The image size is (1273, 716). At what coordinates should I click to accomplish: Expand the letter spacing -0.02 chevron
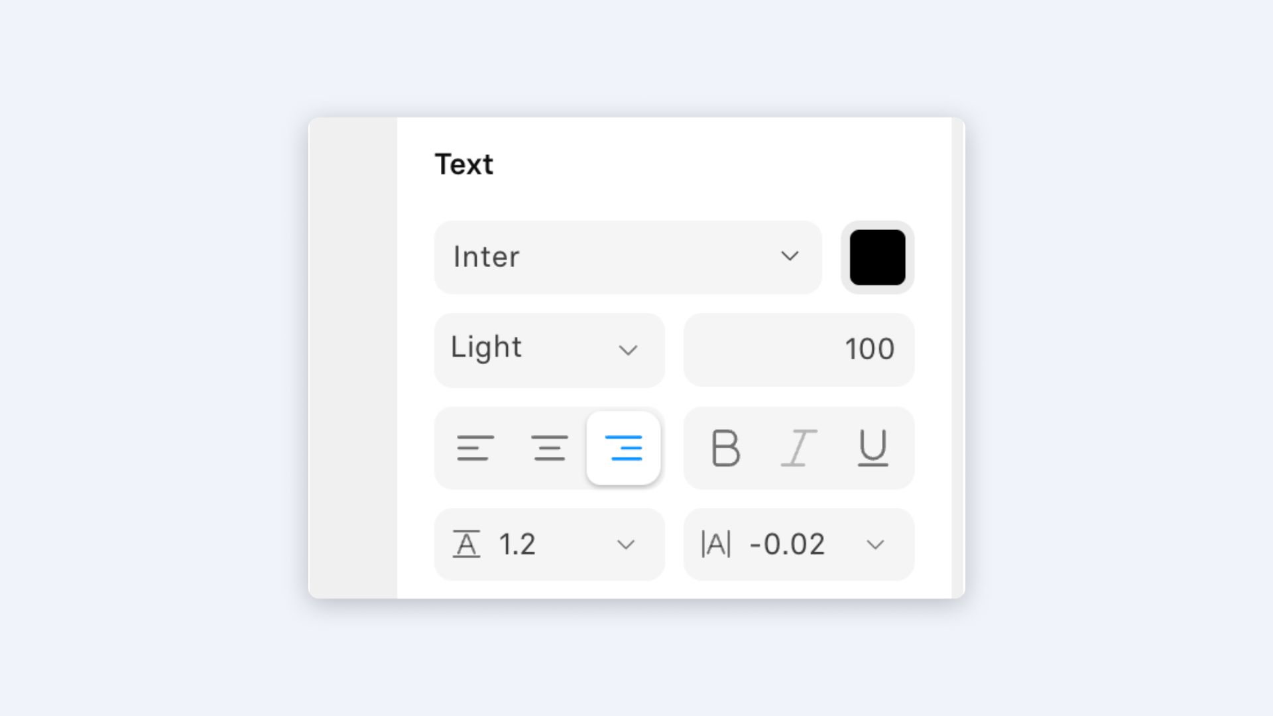coord(875,545)
